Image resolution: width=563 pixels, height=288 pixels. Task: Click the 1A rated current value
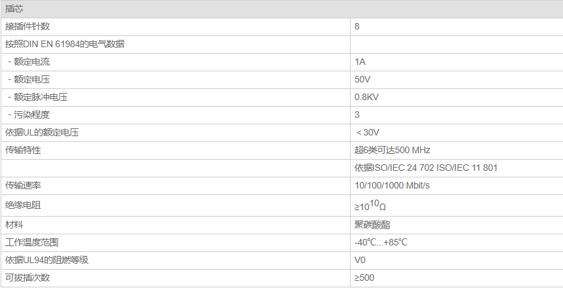click(x=360, y=62)
